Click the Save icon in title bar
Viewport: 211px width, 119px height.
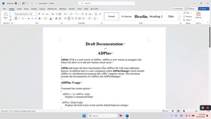[x=23, y=3]
